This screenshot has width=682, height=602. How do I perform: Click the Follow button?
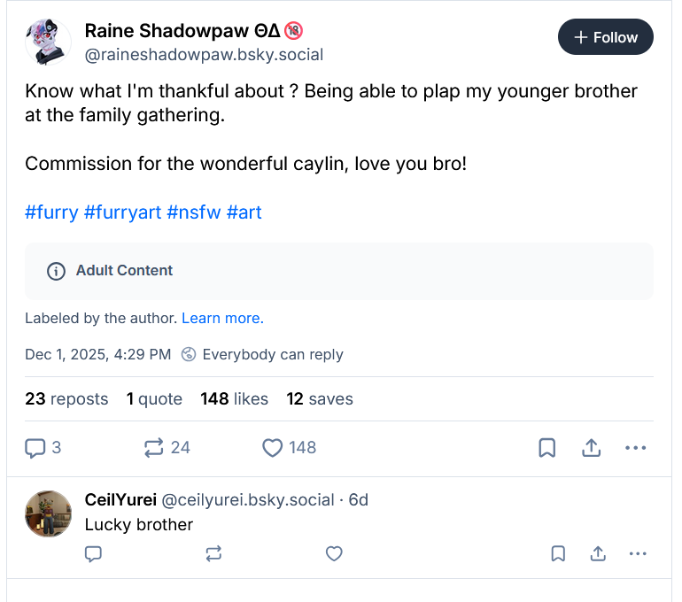click(x=606, y=37)
